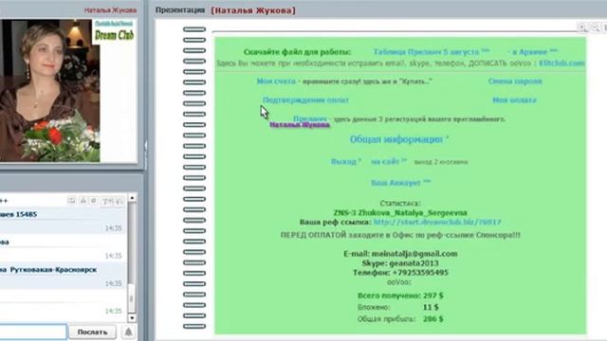
Task: Click the Скачайте файл для работы label
Action: (x=297, y=52)
